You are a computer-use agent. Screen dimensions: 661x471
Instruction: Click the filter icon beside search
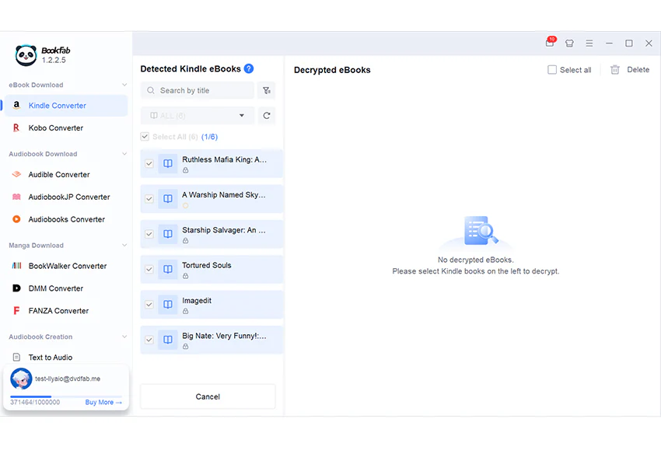pyautogui.click(x=267, y=91)
